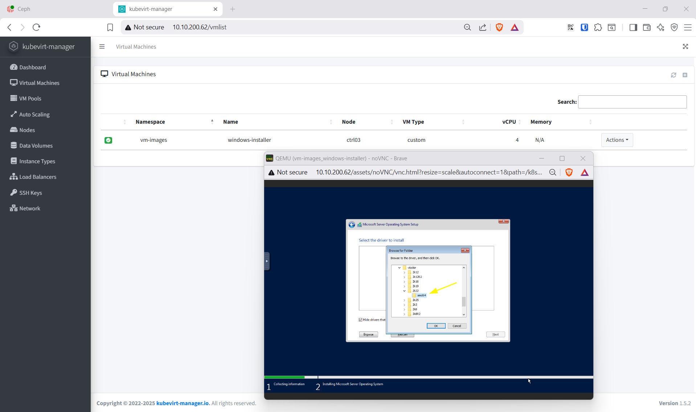Click Cancel in Browse for Folder
The height and width of the screenshot is (412, 696).
(457, 326)
